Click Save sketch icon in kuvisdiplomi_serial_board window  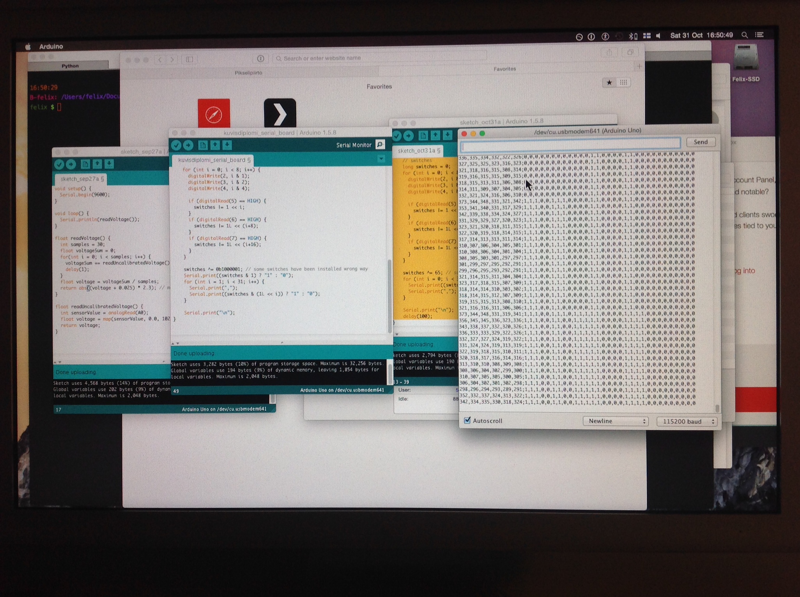click(227, 145)
